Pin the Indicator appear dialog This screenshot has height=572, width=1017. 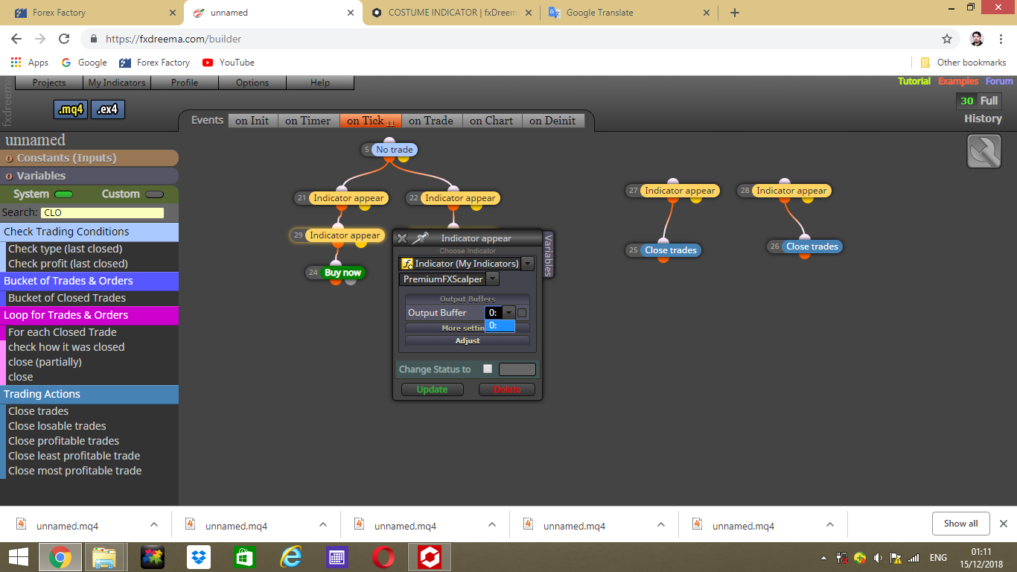421,238
